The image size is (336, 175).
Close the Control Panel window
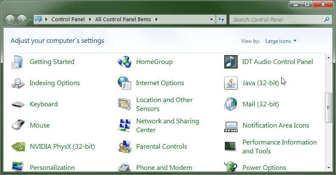[323, 5]
